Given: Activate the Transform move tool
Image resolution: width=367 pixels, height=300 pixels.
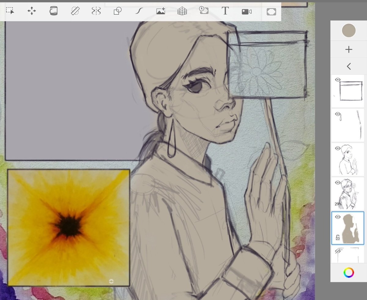Looking at the screenshot, I should pyautogui.click(x=32, y=11).
